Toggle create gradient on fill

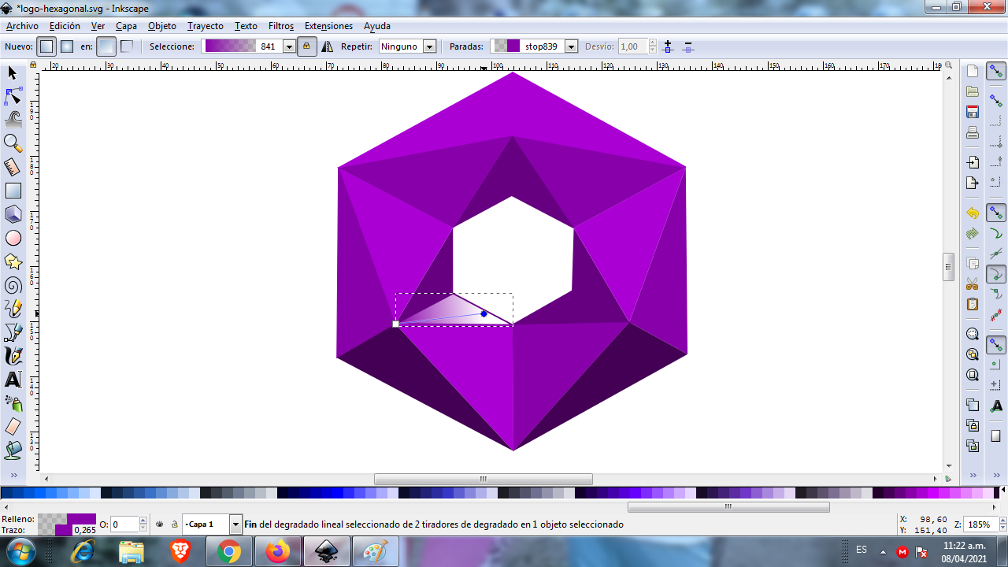pos(106,46)
